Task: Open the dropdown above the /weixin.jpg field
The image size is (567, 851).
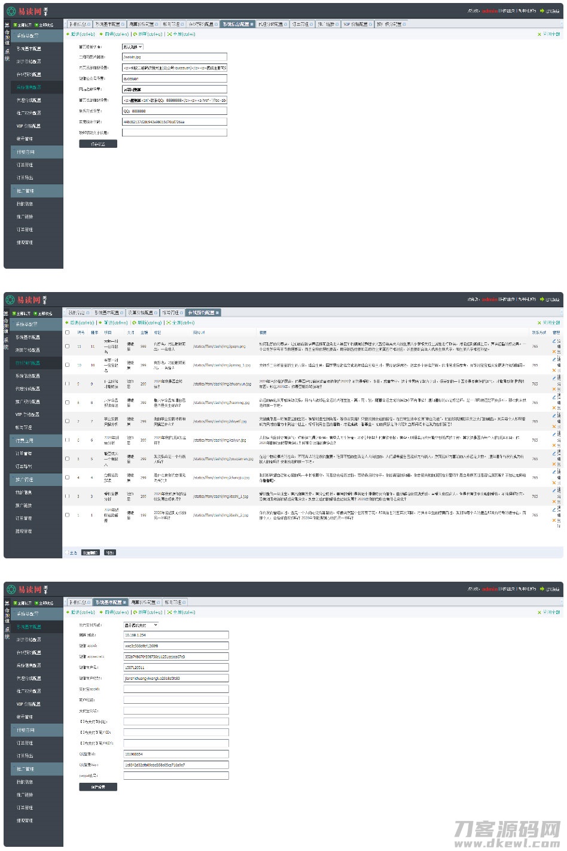Action: pos(133,47)
